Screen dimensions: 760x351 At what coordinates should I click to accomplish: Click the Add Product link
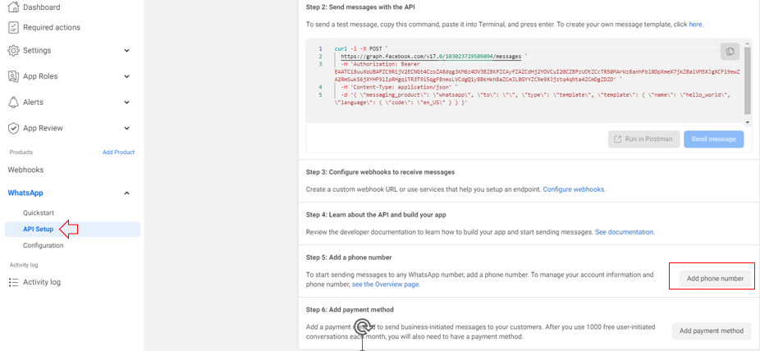coord(118,152)
